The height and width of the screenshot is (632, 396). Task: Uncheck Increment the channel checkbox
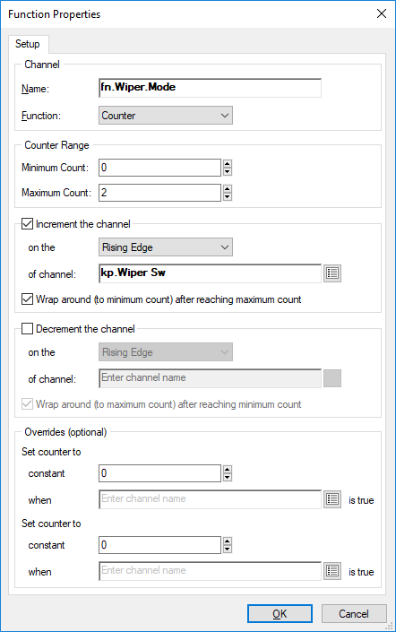pyautogui.click(x=27, y=224)
